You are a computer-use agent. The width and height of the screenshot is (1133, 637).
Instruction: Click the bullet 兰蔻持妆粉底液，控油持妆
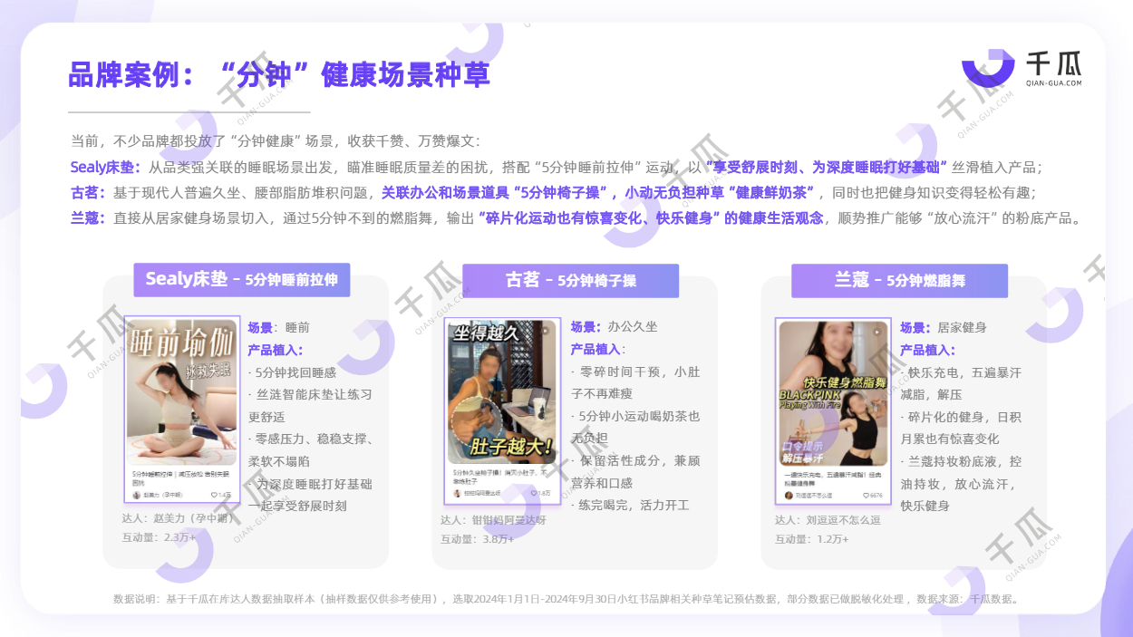961,472
